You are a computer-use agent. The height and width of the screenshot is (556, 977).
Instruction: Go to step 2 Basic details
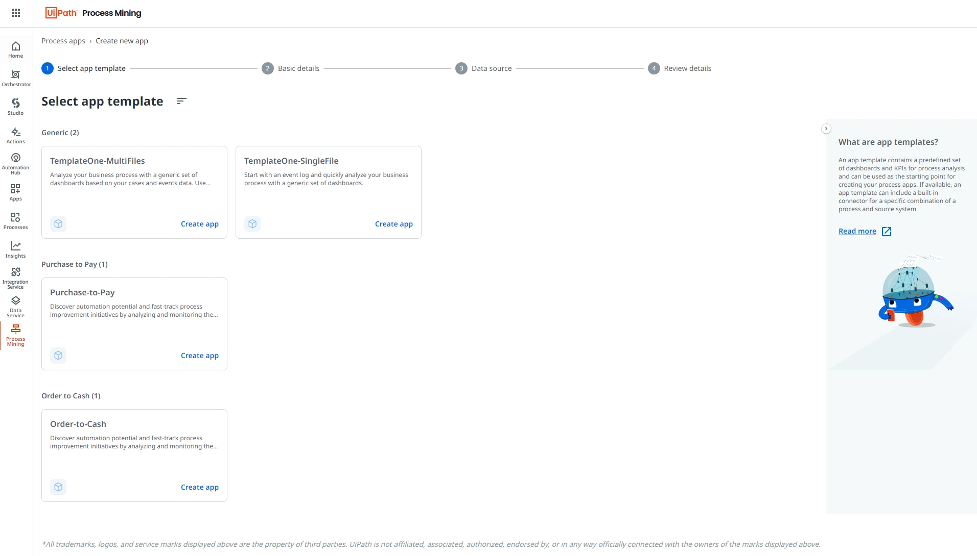291,68
